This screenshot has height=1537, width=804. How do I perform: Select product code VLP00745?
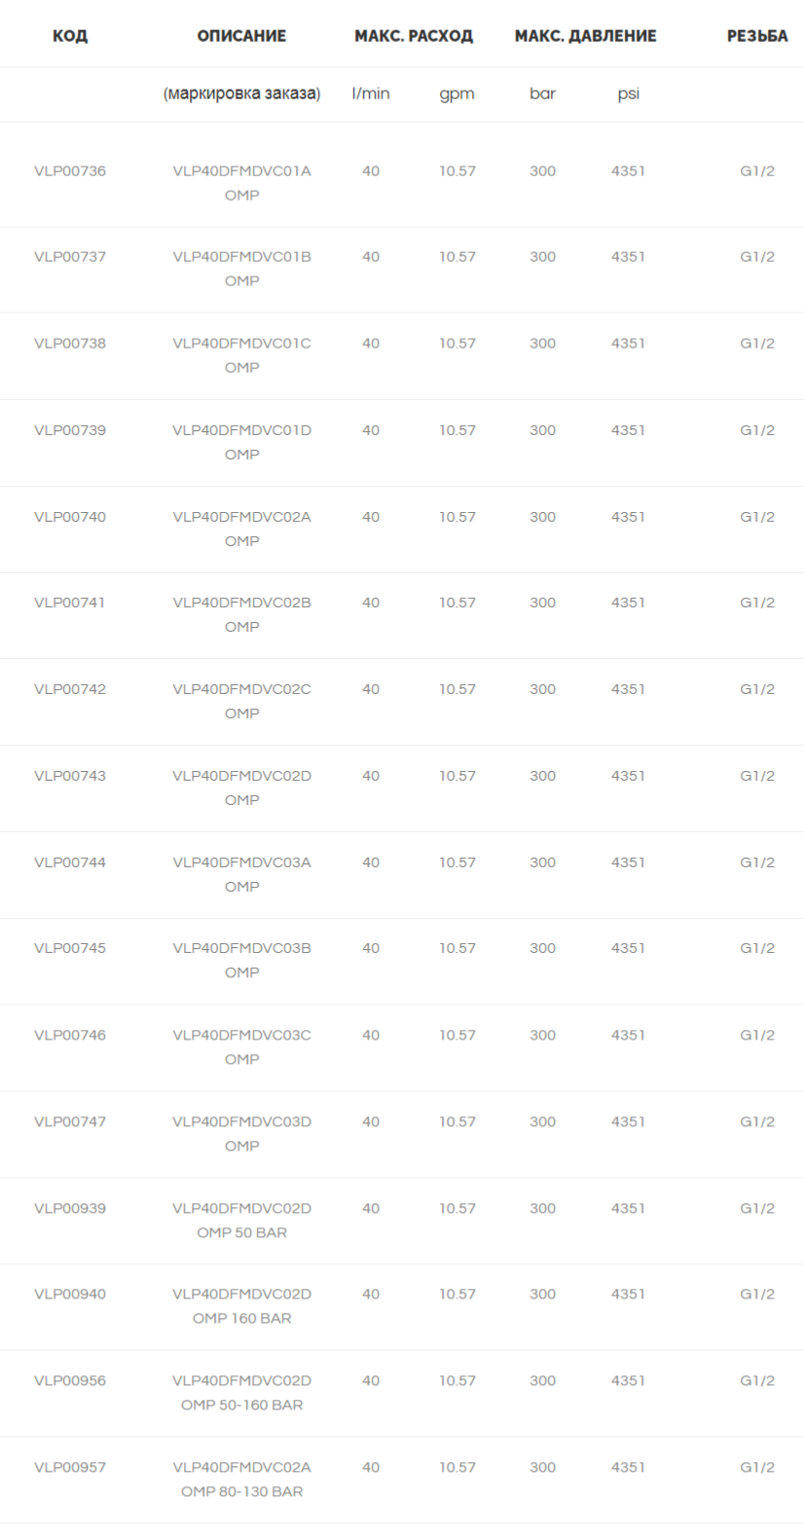[70, 948]
